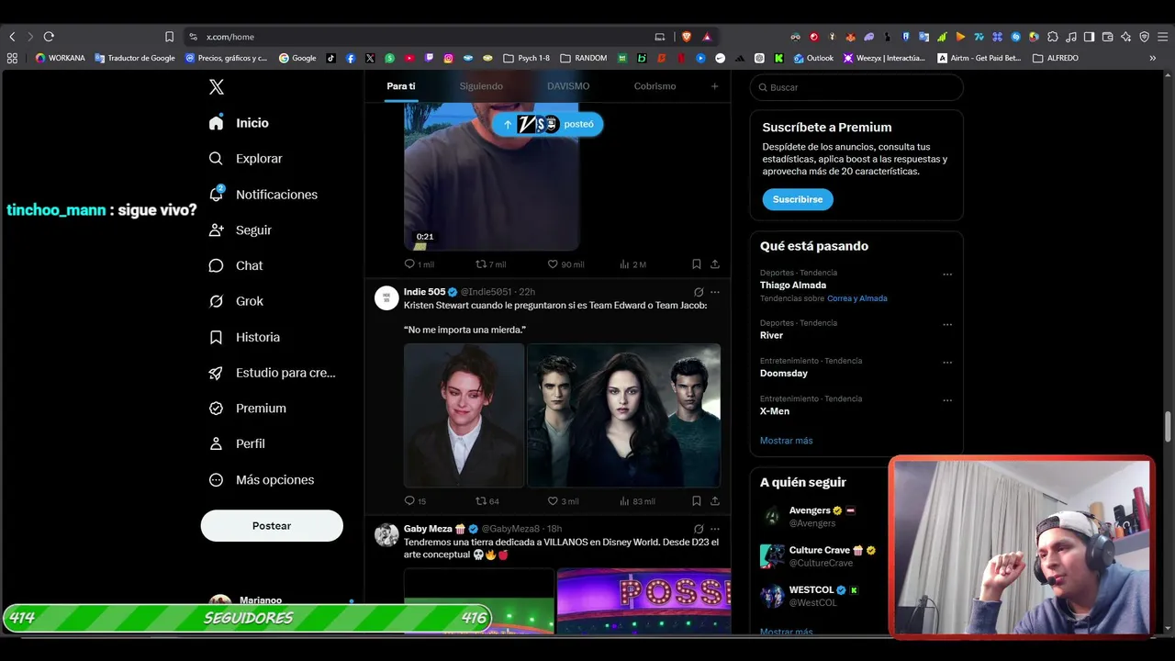Switch to the Cobrismo tab
The height and width of the screenshot is (661, 1175).
655,86
